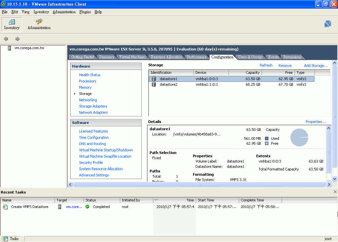Sort recent tasks by Status column
Viewport: 338px width, 242px height.
point(102,200)
